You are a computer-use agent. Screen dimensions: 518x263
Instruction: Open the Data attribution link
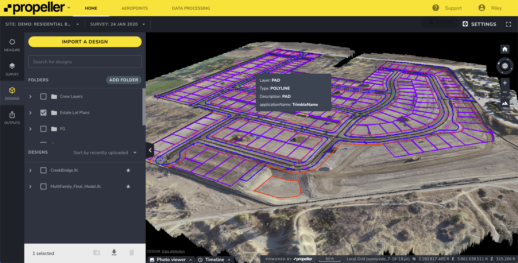173,251
